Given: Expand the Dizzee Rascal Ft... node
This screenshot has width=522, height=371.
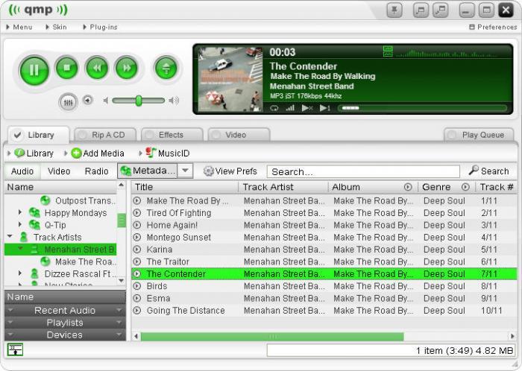Looking at the screenshot, I should click(x=20, y=273).
